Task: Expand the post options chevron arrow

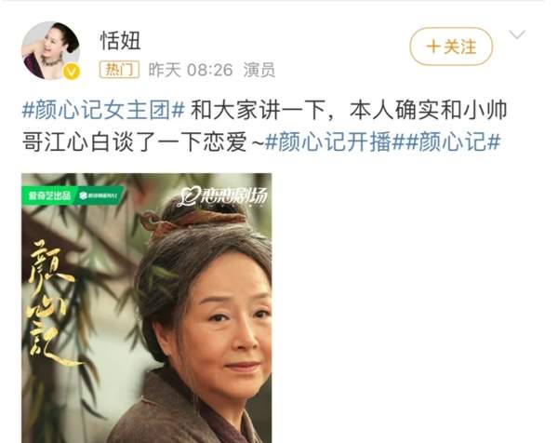Action: [517, 34]
